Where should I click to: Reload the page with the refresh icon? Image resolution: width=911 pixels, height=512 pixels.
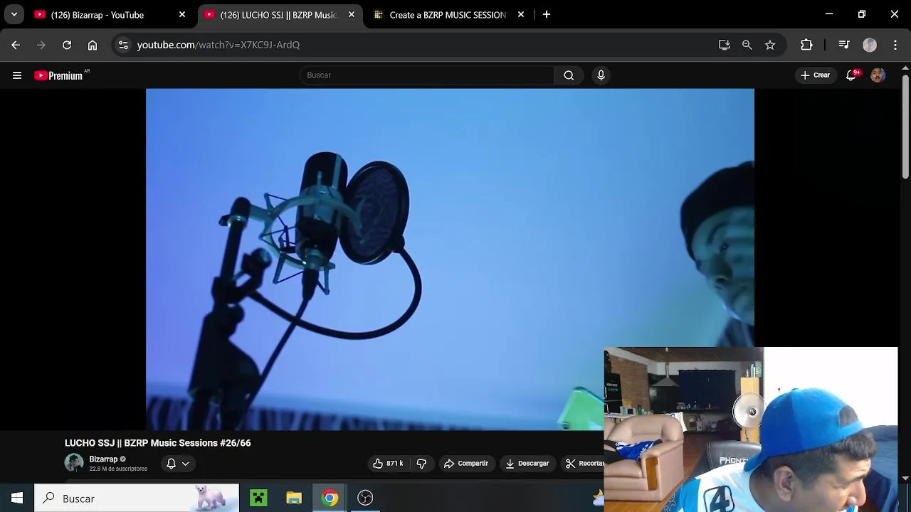(67, 45)
